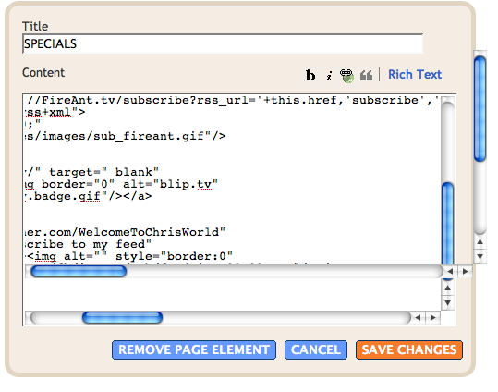Click inside the SPECIALS title field
Viewport: 498px width, 392px height.
(223, 43)
